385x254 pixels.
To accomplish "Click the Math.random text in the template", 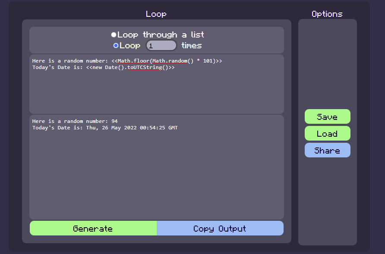I will coord(170,61).
